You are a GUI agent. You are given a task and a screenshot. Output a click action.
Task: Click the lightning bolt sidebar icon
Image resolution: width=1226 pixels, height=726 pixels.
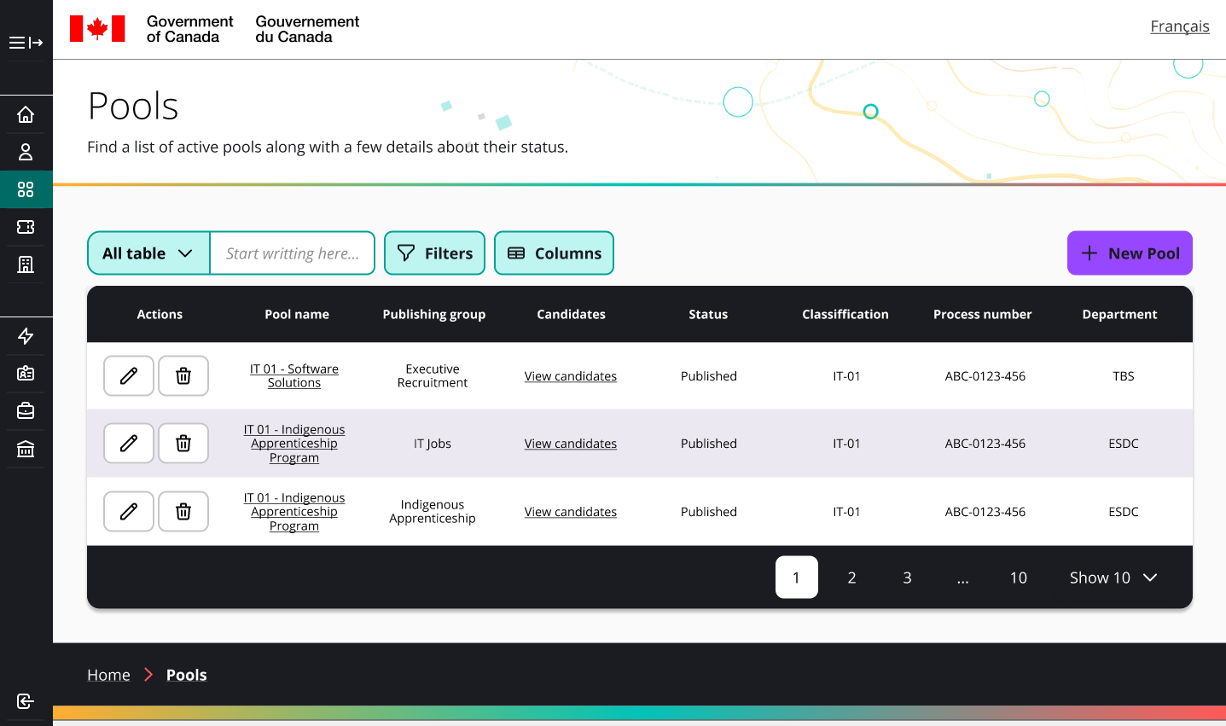(x=26, y=336)
